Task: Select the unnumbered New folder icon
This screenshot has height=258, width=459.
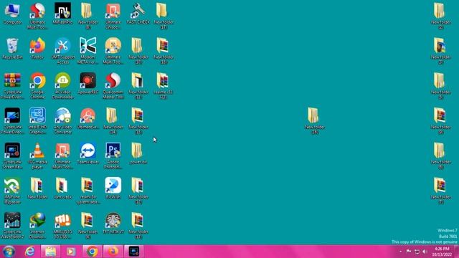Action: [x=37, y=188]
